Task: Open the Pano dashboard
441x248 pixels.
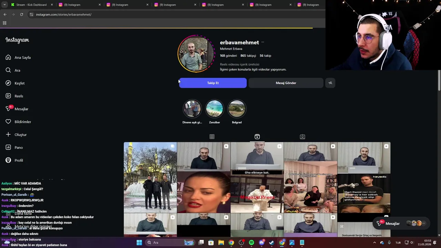Action: pyautogui.click(x=14, y=147)
